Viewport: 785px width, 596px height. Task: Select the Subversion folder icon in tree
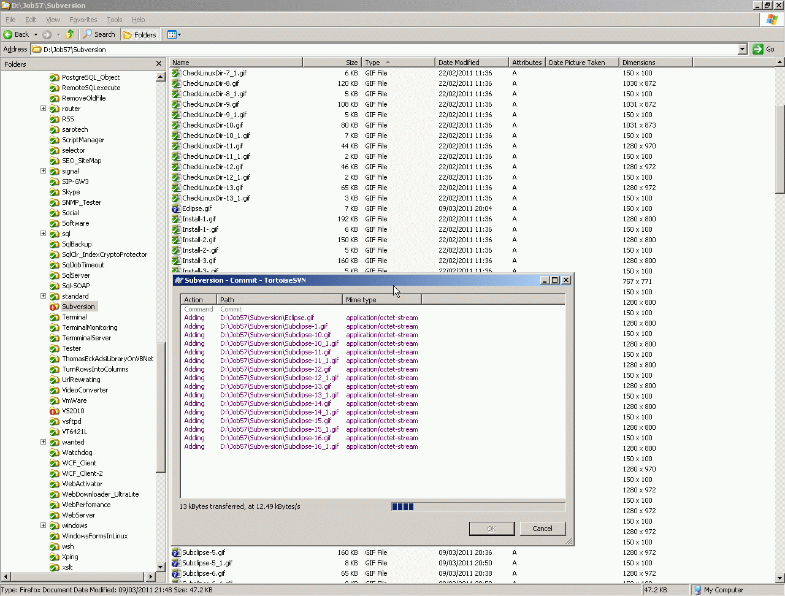pyautogui.click(x=55, y=307)
